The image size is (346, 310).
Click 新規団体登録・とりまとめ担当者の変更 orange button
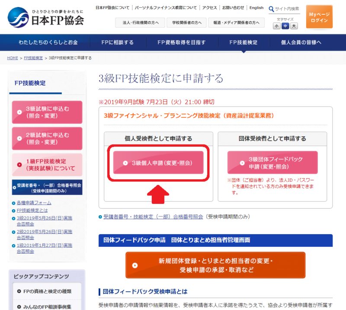point(215,265)
